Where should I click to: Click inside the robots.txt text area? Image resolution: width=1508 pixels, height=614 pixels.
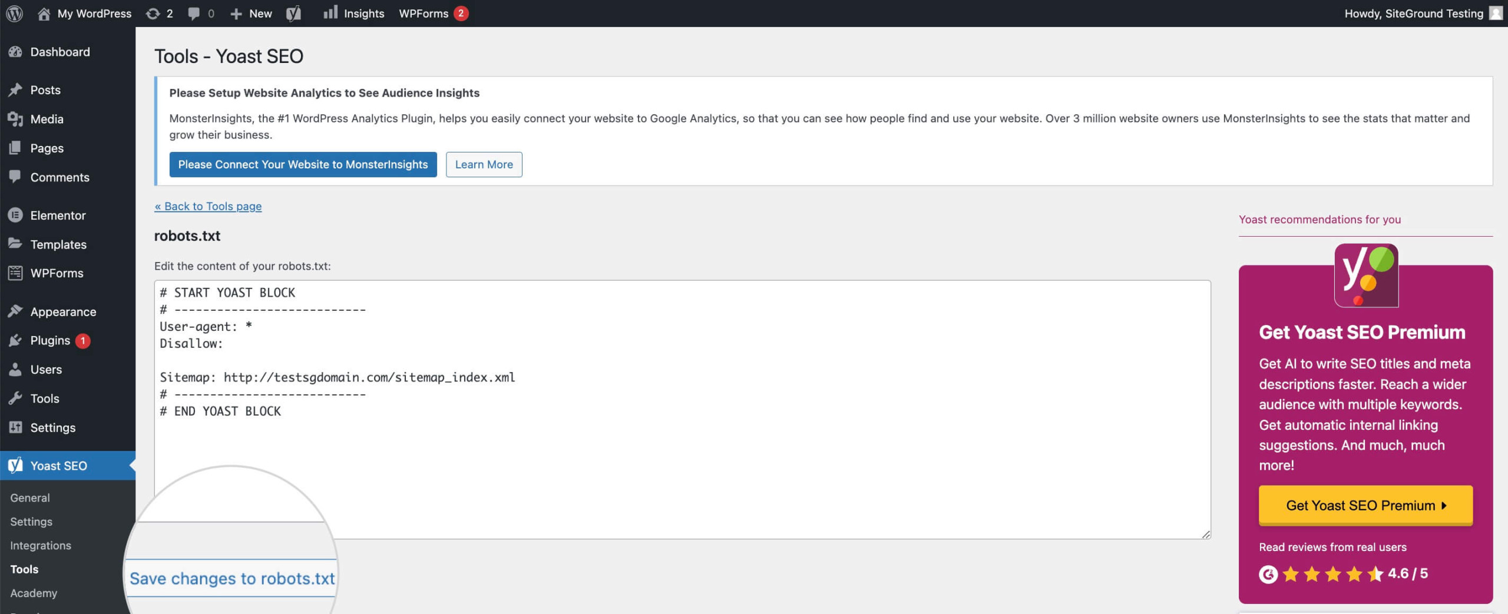(x=682, y=409)
